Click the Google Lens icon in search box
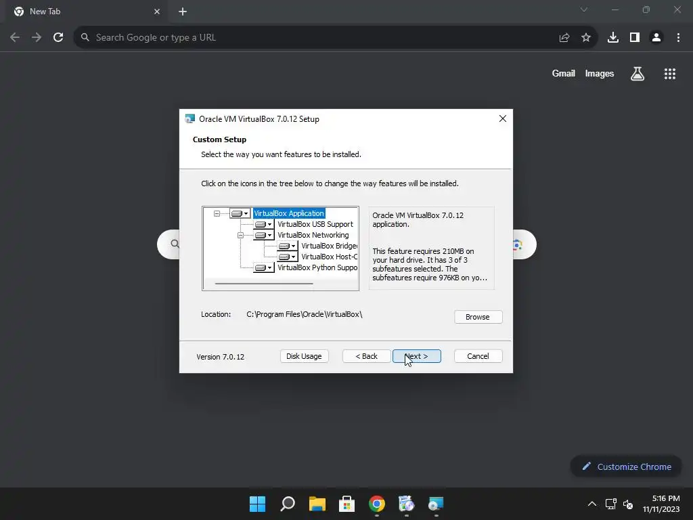693x520 pixels. click(518, 244)
